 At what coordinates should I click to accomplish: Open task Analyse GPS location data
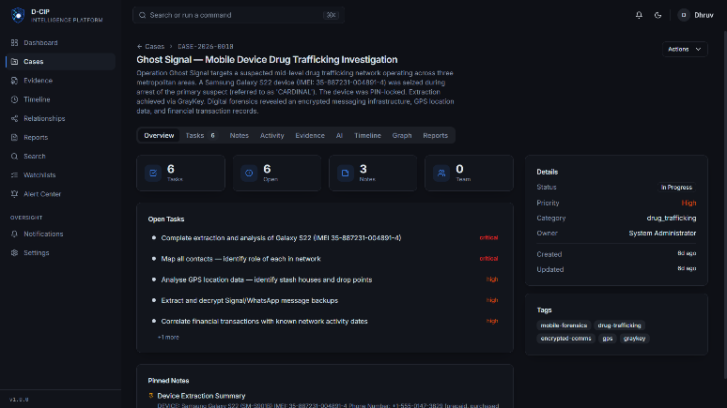325,280
